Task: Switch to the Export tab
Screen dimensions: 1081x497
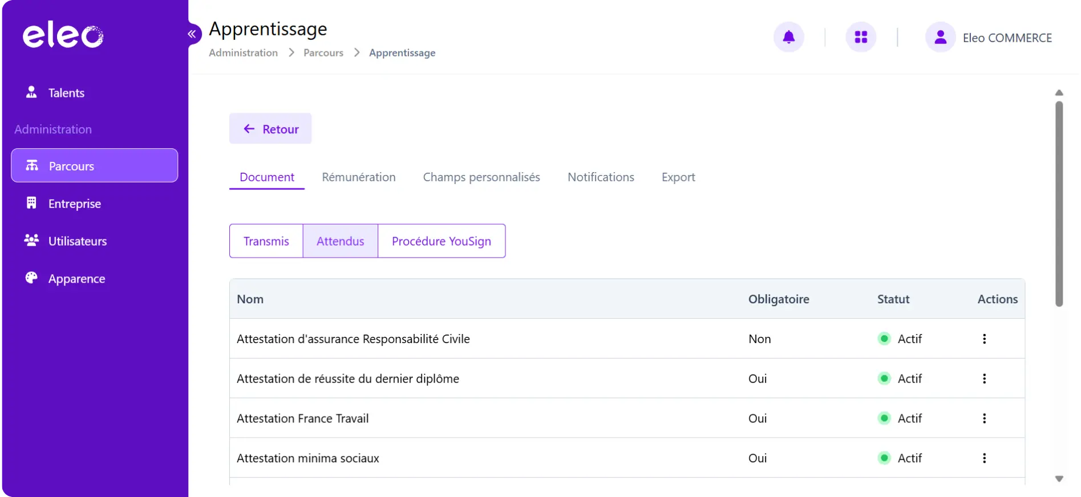Action: point(678,177)
